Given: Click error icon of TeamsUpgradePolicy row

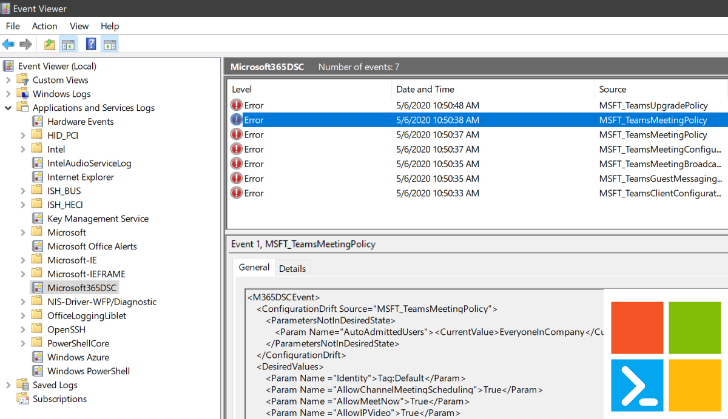Looking at the screenshot, I should pyautogui.click(x=236, y=105).
